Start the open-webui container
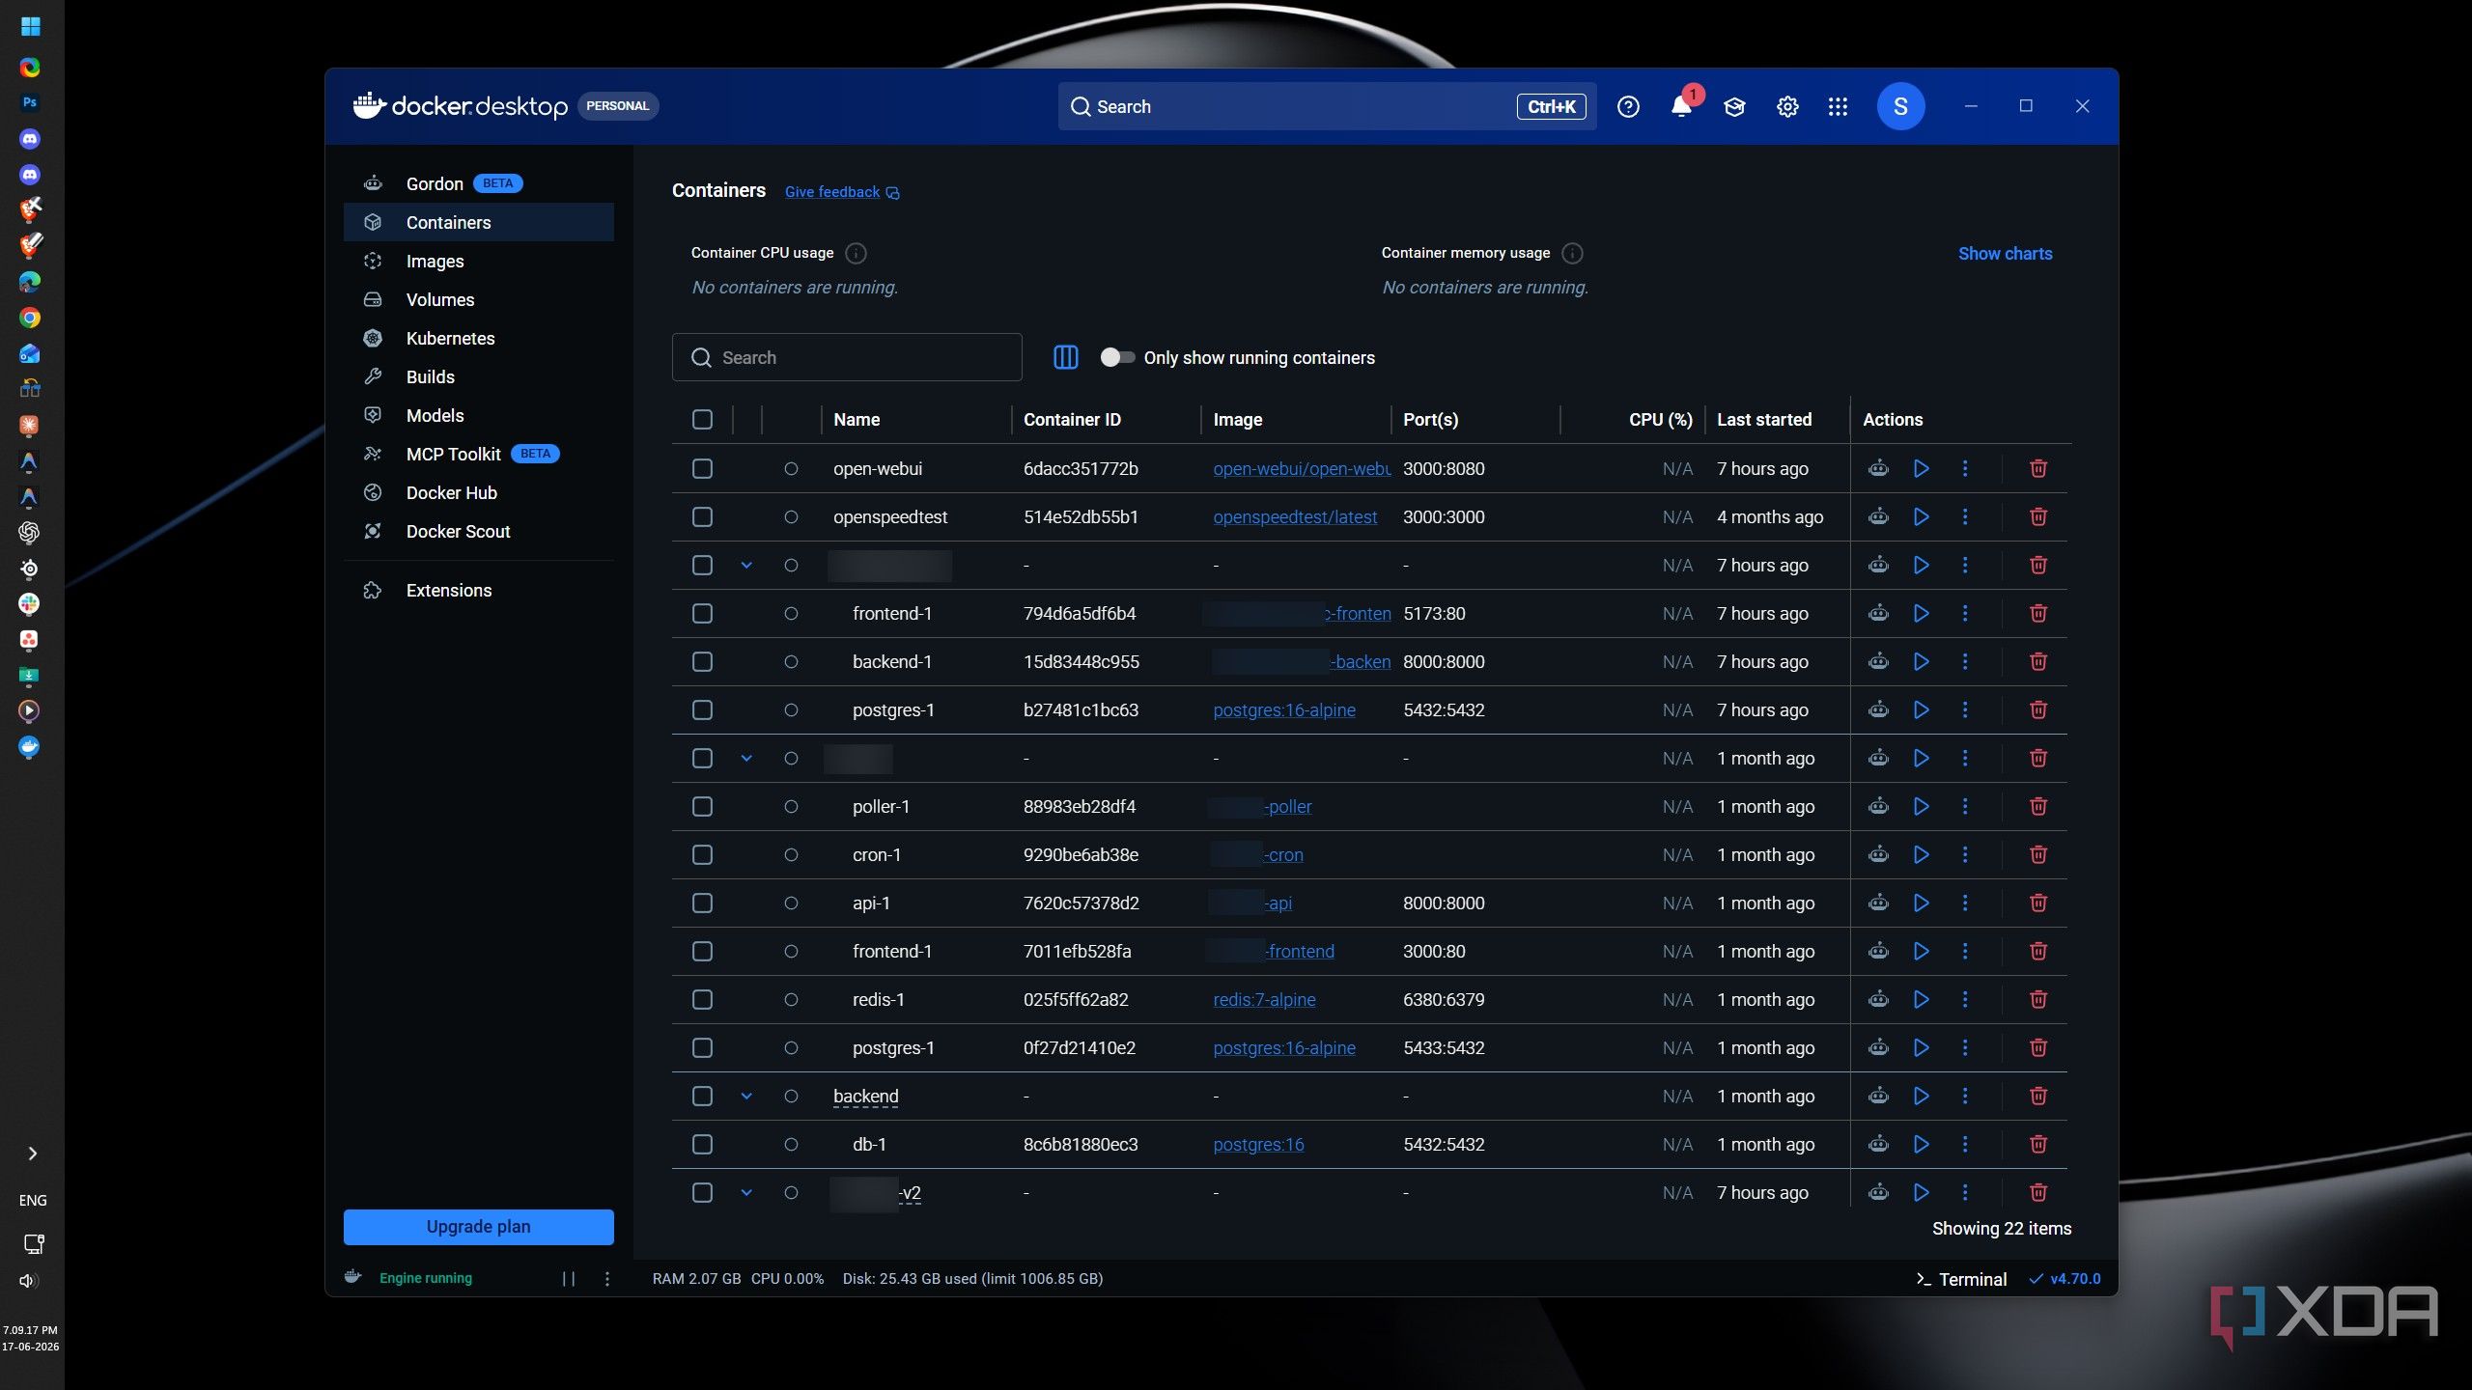Image resolution: width=2472 pixels, height=1390 pixels. pyautogui.click(x=1921, y=468)
